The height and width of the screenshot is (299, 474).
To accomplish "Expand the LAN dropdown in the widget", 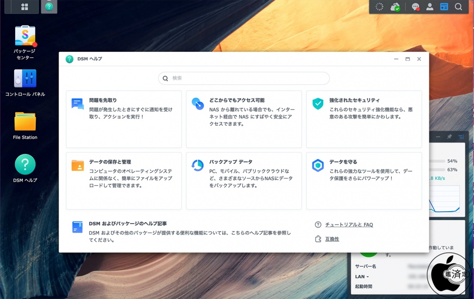I will tap(362, 277).
